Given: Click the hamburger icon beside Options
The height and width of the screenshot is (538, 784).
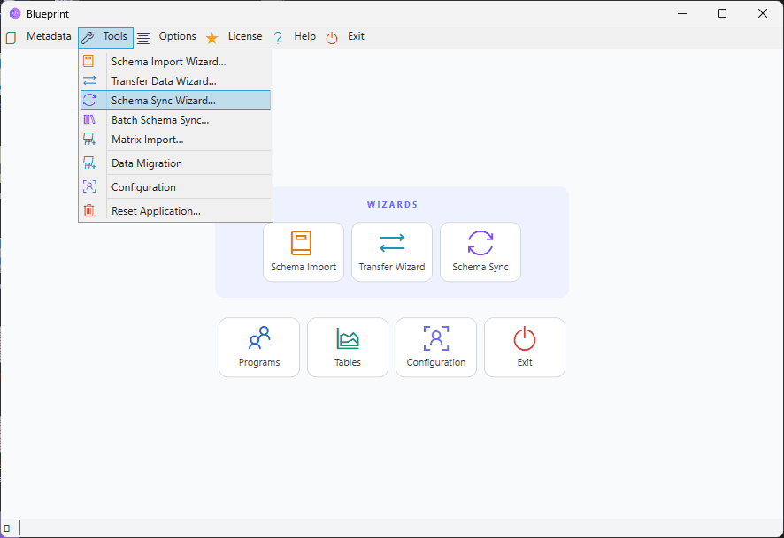Looking at the screenshot, I should 142,37.
